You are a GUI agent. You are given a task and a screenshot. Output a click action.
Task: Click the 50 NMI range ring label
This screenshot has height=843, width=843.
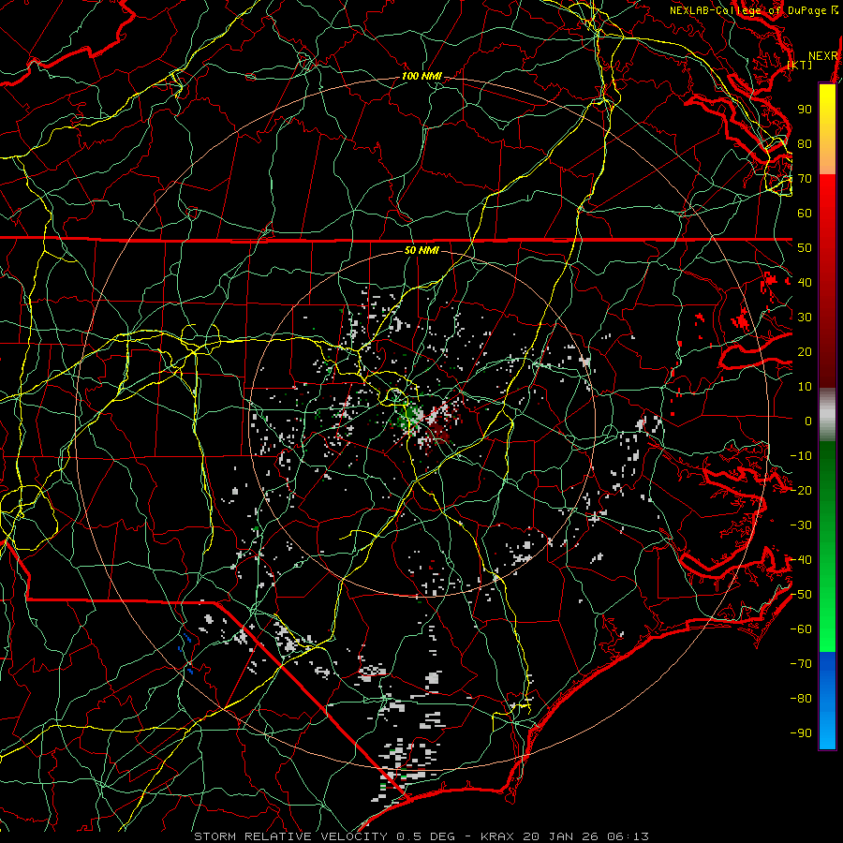coord(421,250)
